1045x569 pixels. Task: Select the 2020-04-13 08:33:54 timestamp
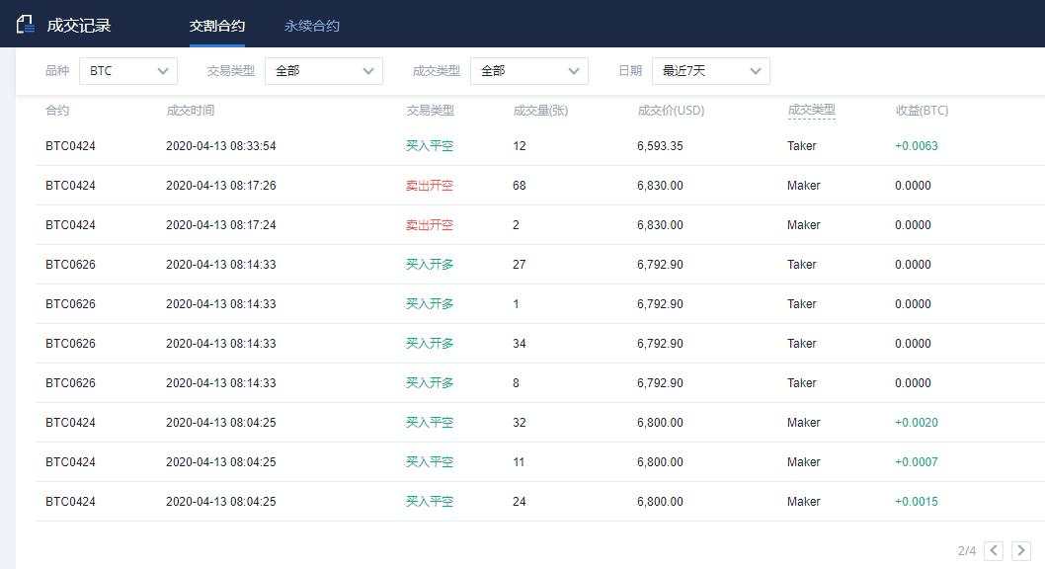pos(220,146)
